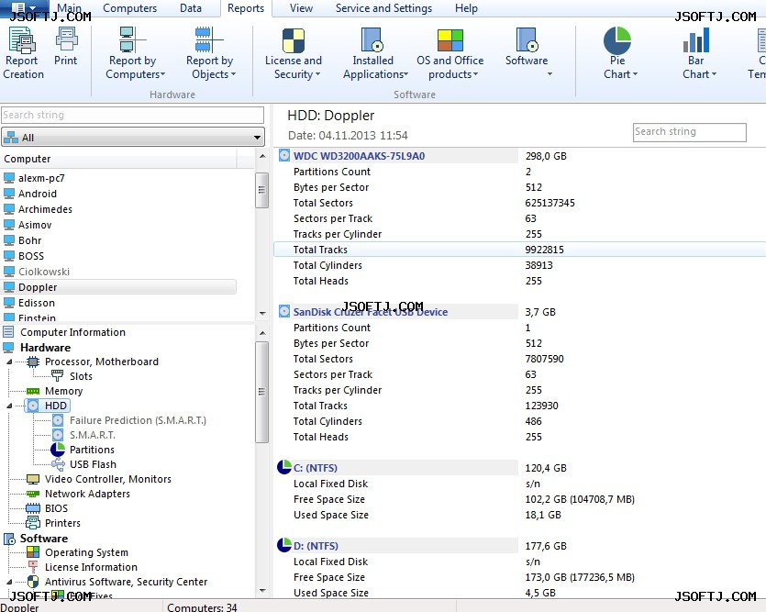Collapse the HDD tree node

pyautogui.click(x=9, y=406)
